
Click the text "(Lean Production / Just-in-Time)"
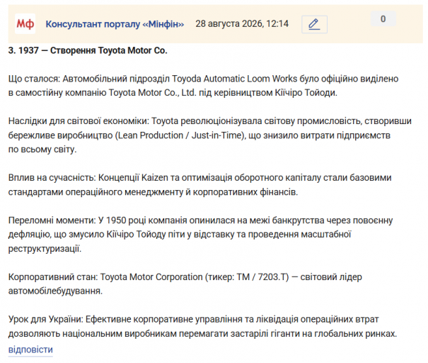click(180, 135)
